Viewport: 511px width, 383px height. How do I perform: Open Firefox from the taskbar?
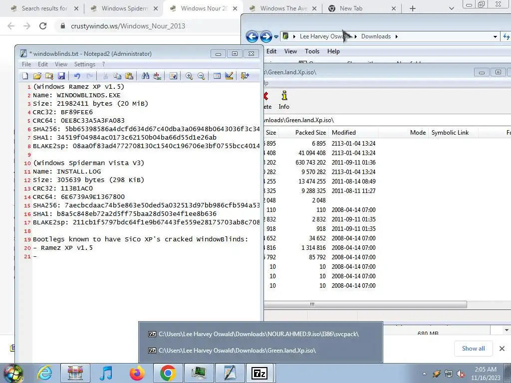137,373
